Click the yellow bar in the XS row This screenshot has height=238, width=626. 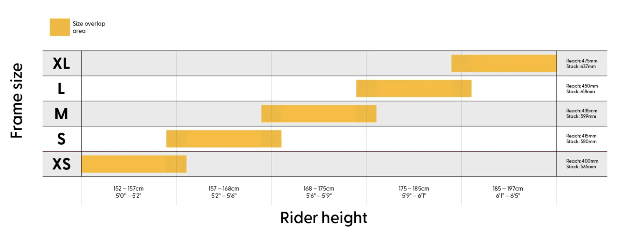134,164
